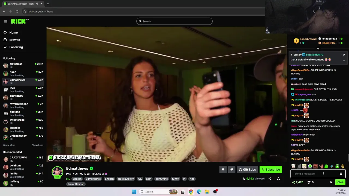This screenshot has height=196, width=349.
Task: Open the emote picker smiley icon
Action: point(341,174)
